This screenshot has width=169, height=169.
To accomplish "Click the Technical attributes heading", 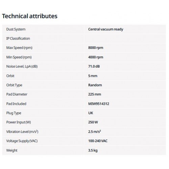I will pos(30,16).
